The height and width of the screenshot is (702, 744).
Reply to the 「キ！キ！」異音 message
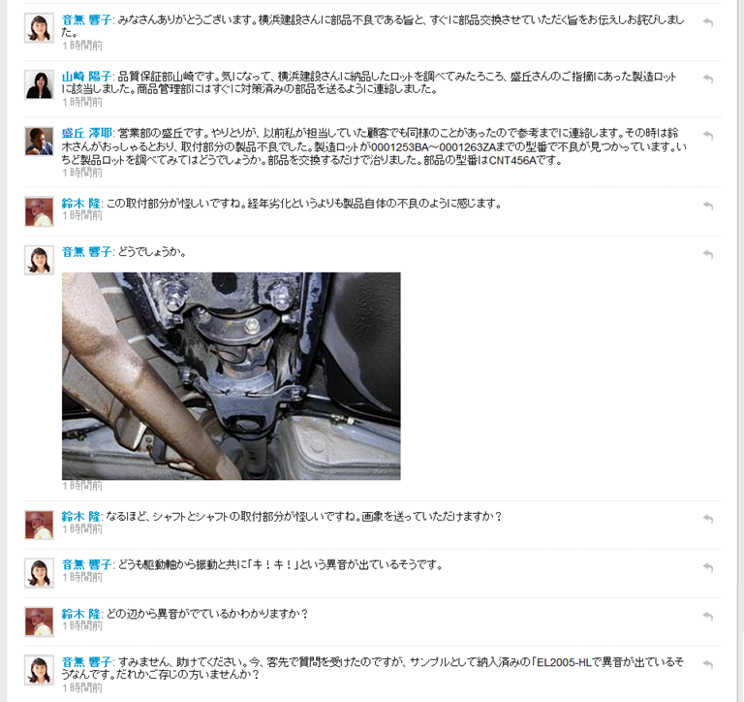coord(708,567)
